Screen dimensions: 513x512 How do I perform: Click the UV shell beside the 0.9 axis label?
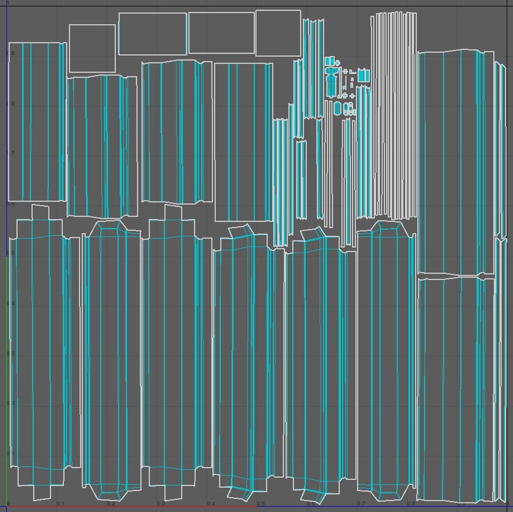[37, 122]
